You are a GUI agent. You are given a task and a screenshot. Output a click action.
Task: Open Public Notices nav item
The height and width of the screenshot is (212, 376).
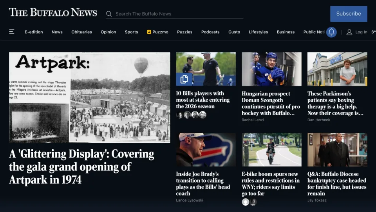click(314, 32)
